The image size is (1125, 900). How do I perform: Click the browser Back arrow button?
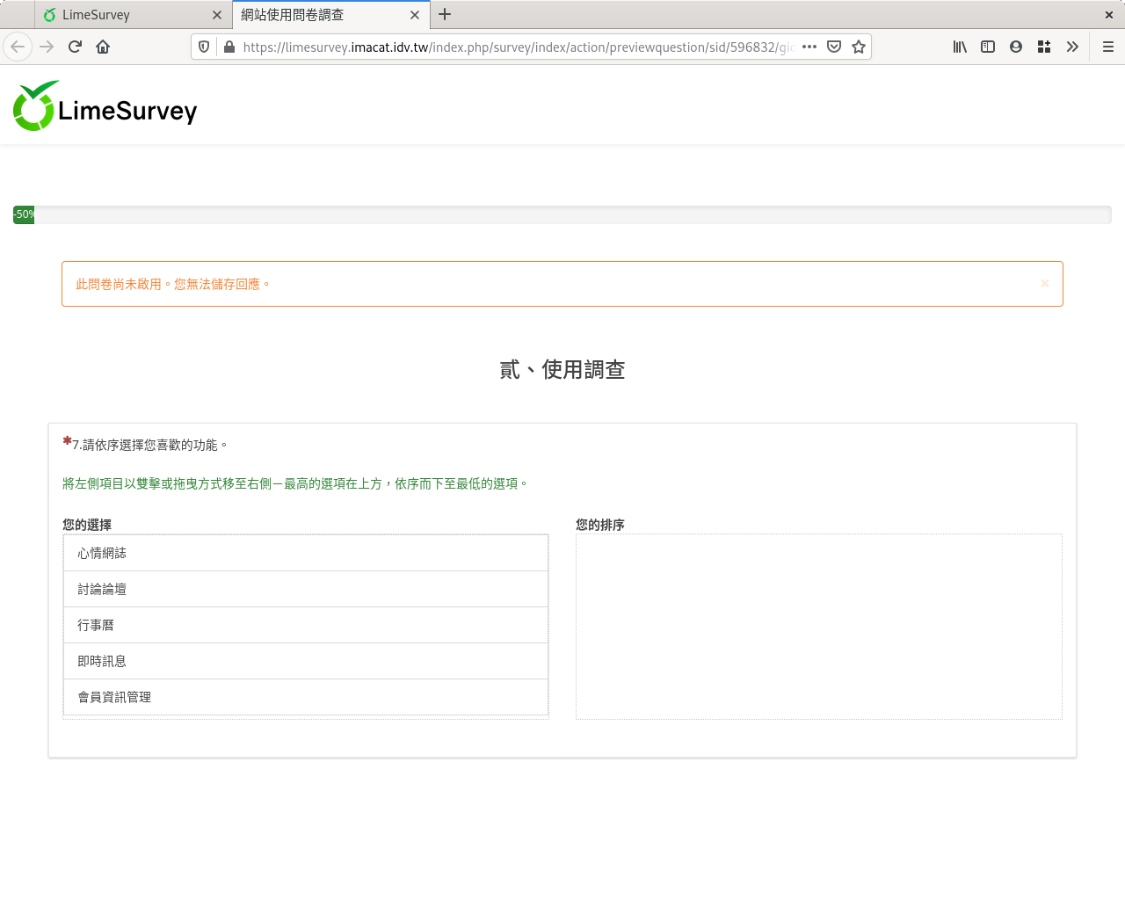[x=18, y=47]
